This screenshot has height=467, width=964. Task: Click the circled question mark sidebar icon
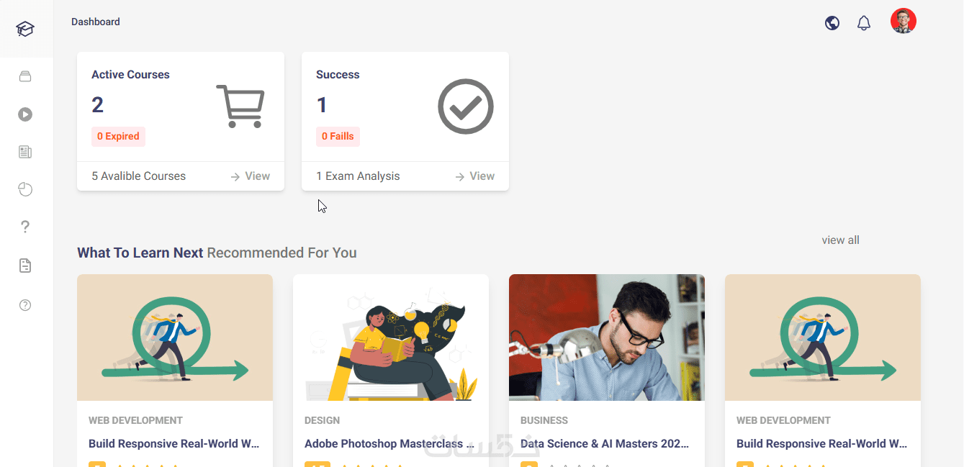(25, 305)
